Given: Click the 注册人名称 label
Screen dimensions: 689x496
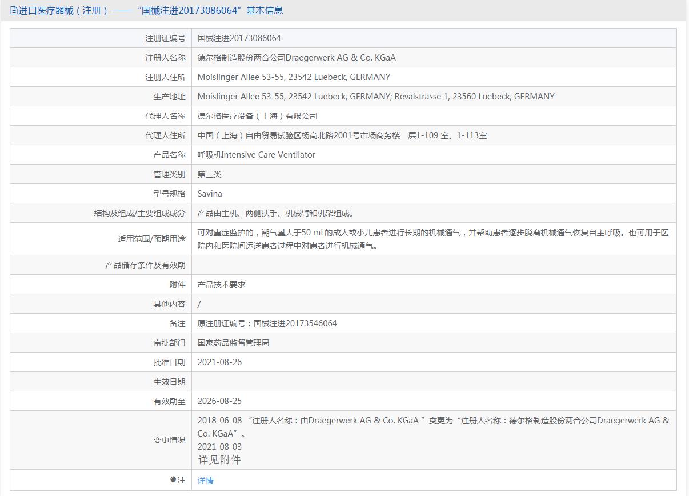Looking at the screenshot, I should pos(165,58).
